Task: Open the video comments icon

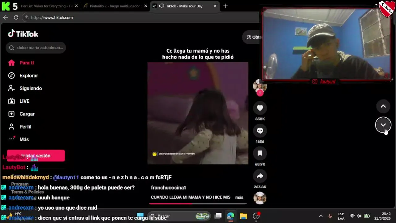Action: pos(260,130)
